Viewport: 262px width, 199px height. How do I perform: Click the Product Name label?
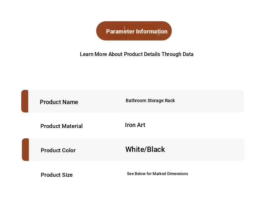(59, 102)
